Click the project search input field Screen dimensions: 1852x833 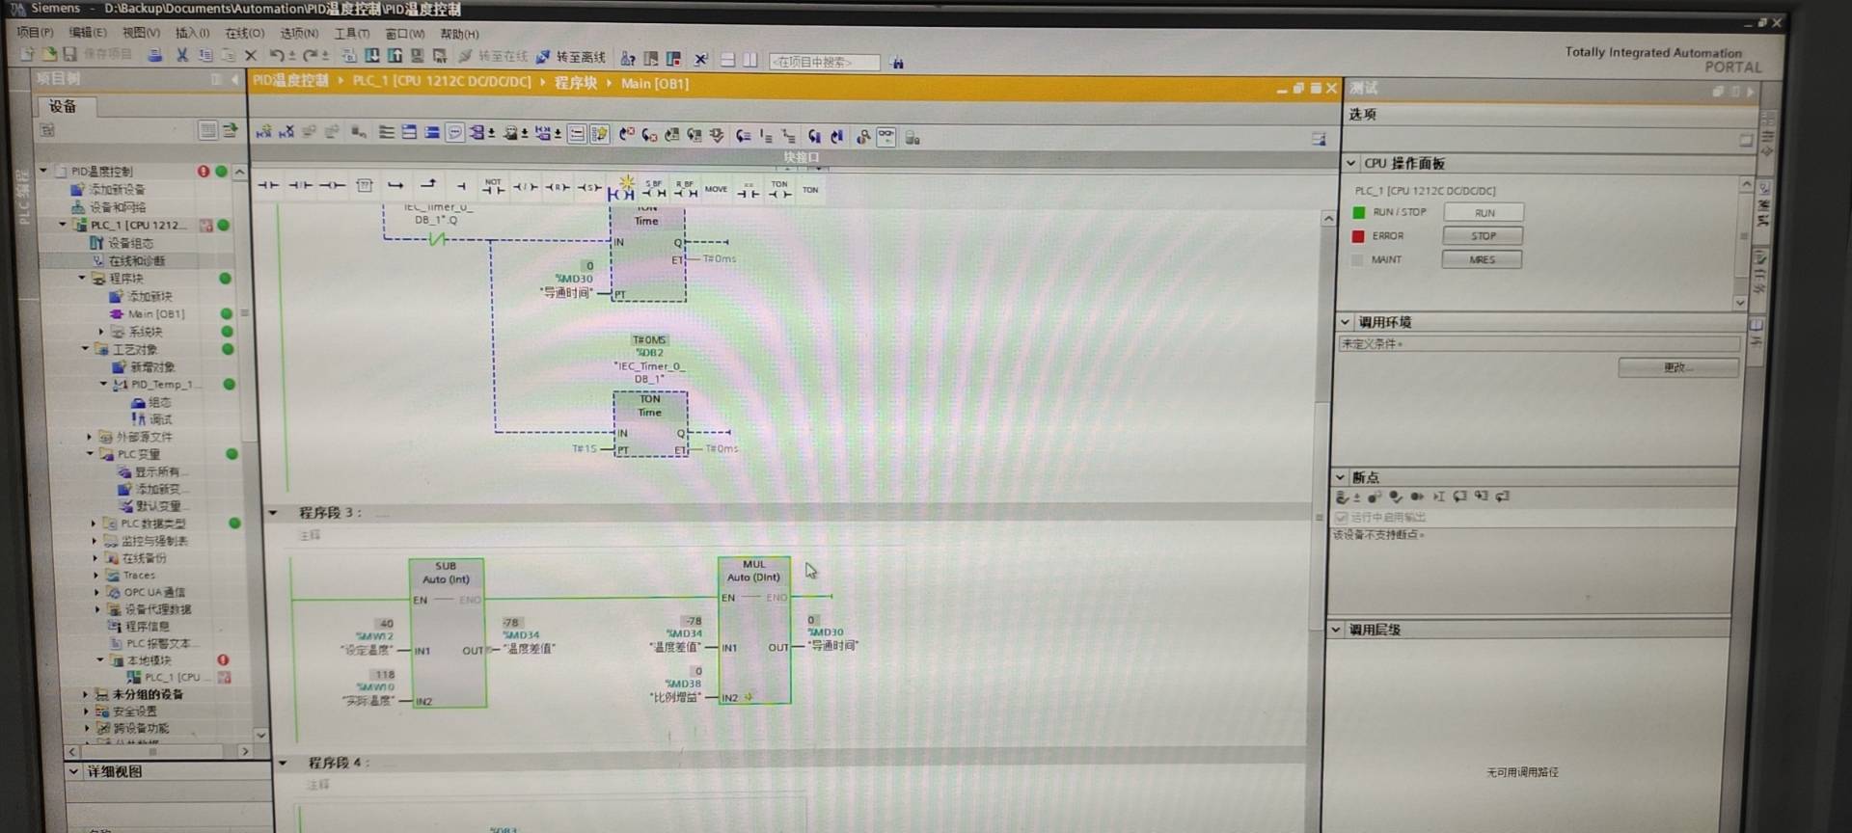point(825,62)
